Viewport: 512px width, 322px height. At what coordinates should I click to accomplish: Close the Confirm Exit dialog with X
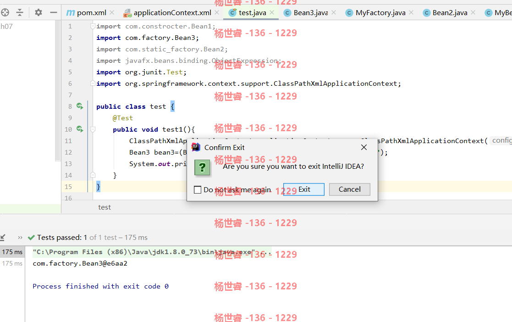click(364, 147)
